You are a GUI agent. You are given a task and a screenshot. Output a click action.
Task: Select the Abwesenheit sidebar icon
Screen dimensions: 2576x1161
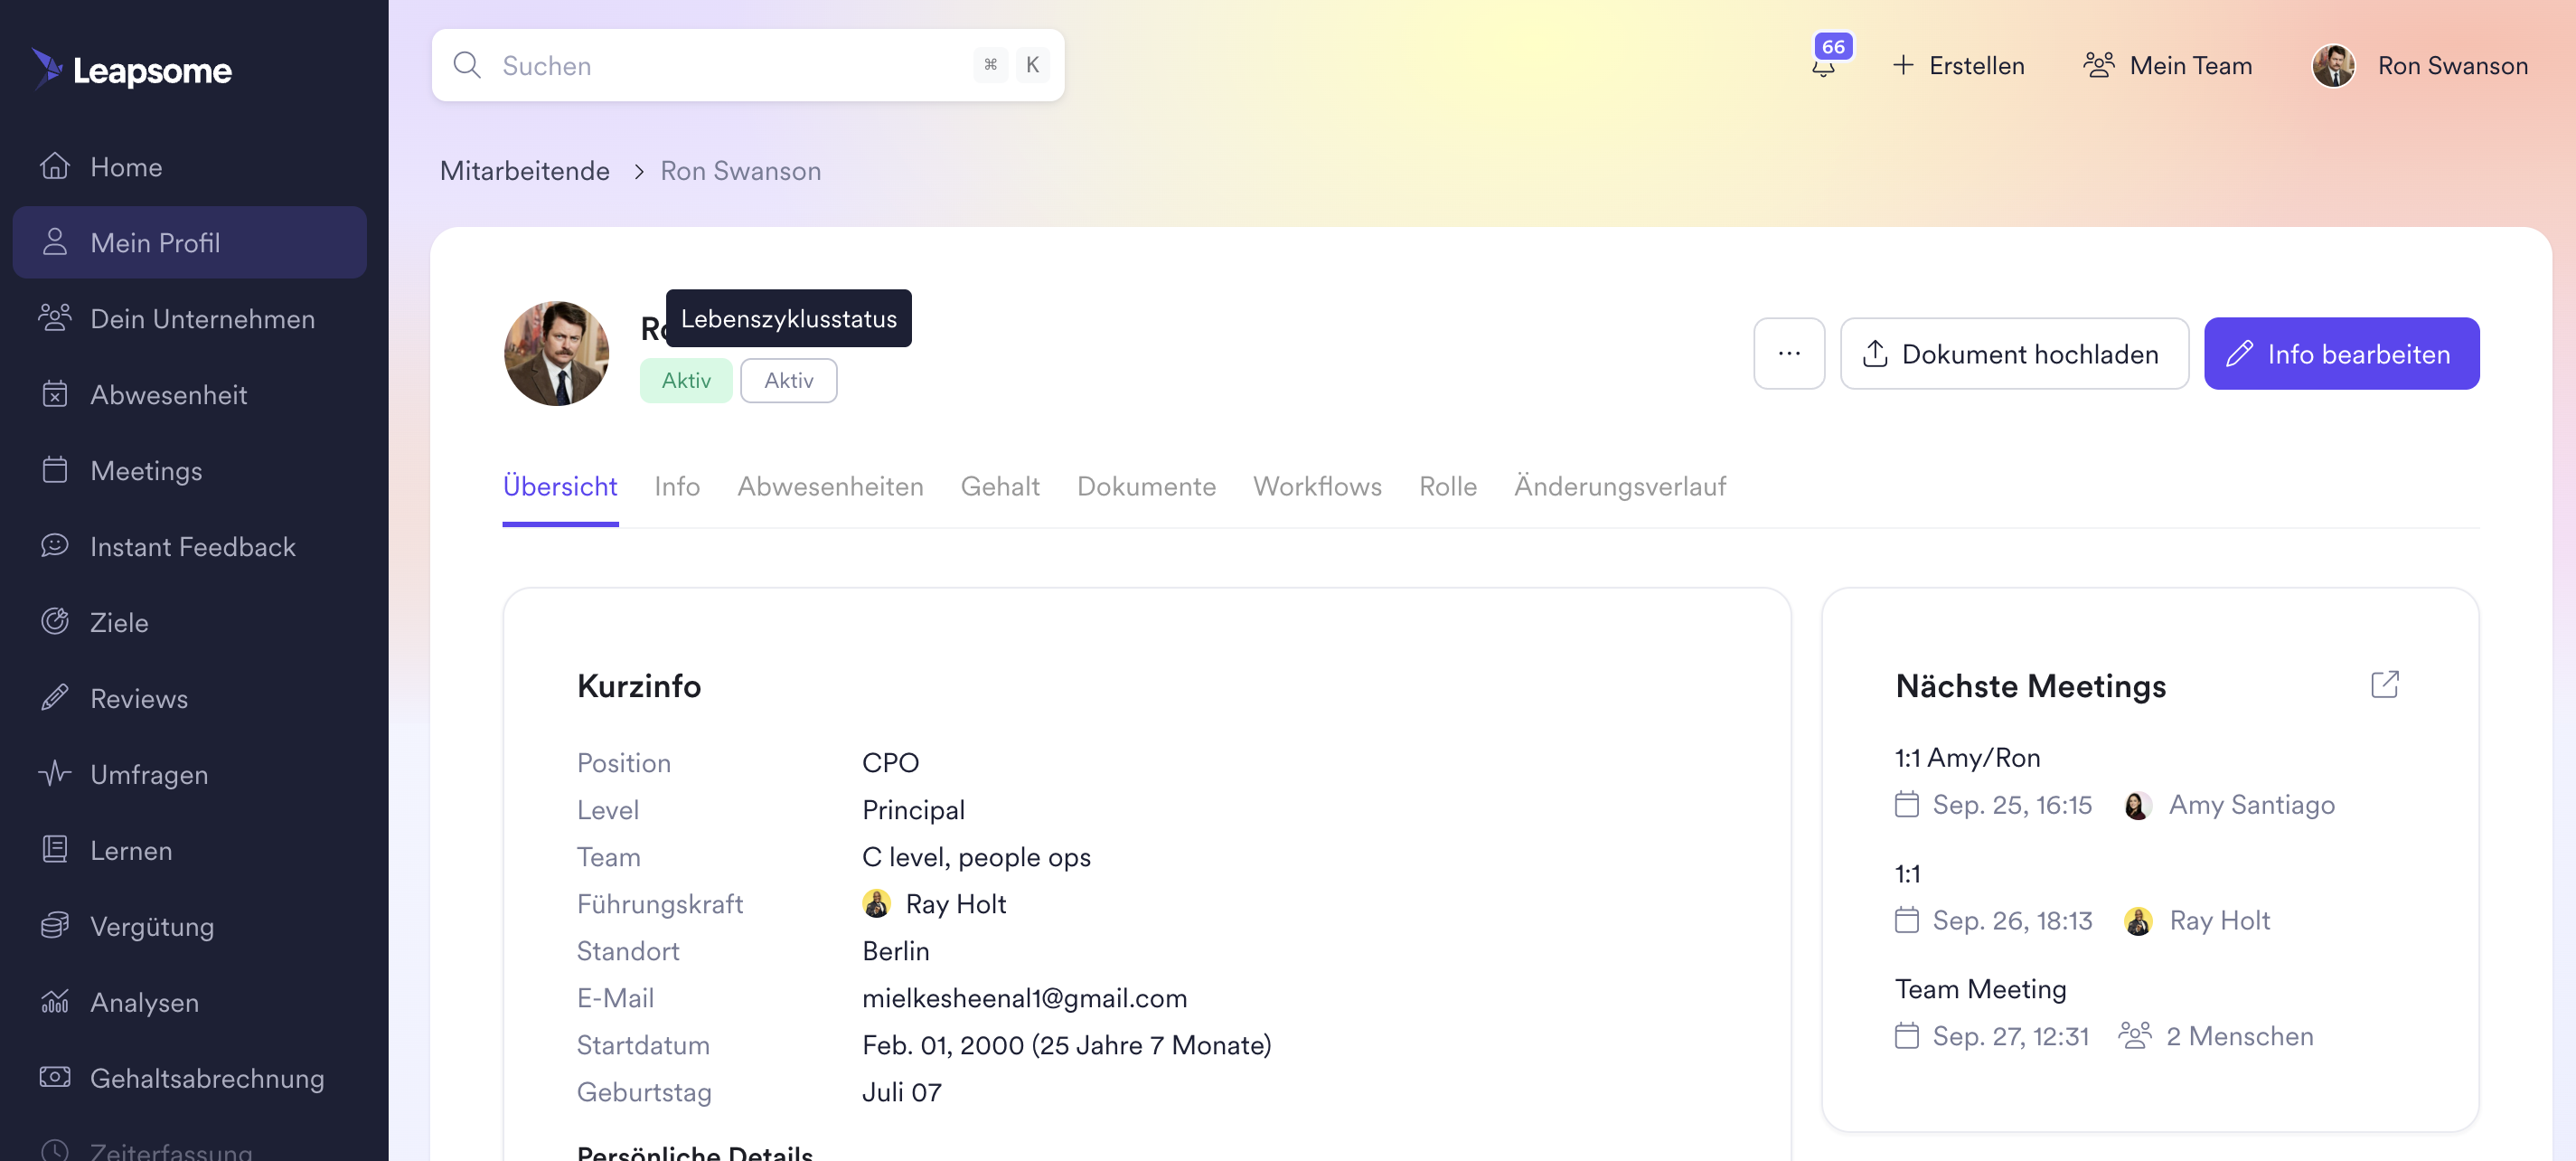(x=55, y=395)
